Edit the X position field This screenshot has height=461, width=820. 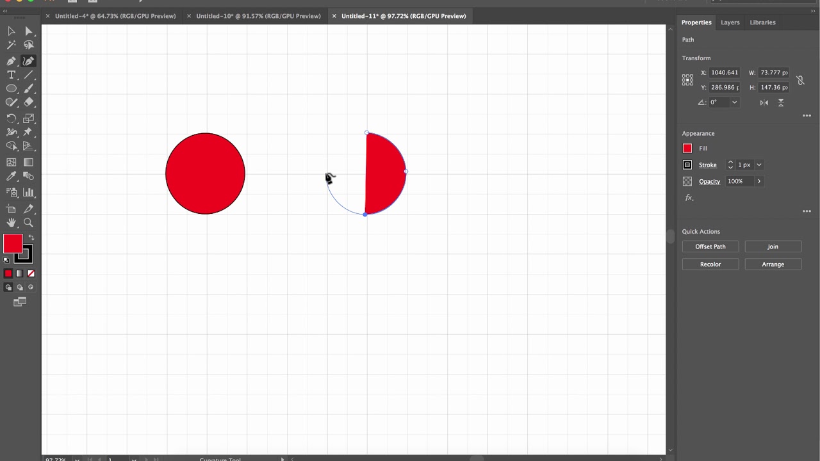(x=725, y=72)
